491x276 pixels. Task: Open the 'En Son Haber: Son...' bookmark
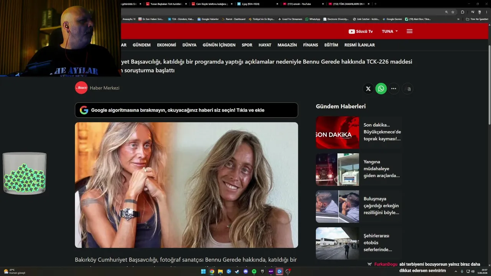151,19
